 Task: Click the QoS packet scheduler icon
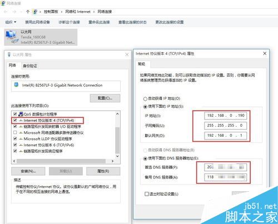(21, 114)
